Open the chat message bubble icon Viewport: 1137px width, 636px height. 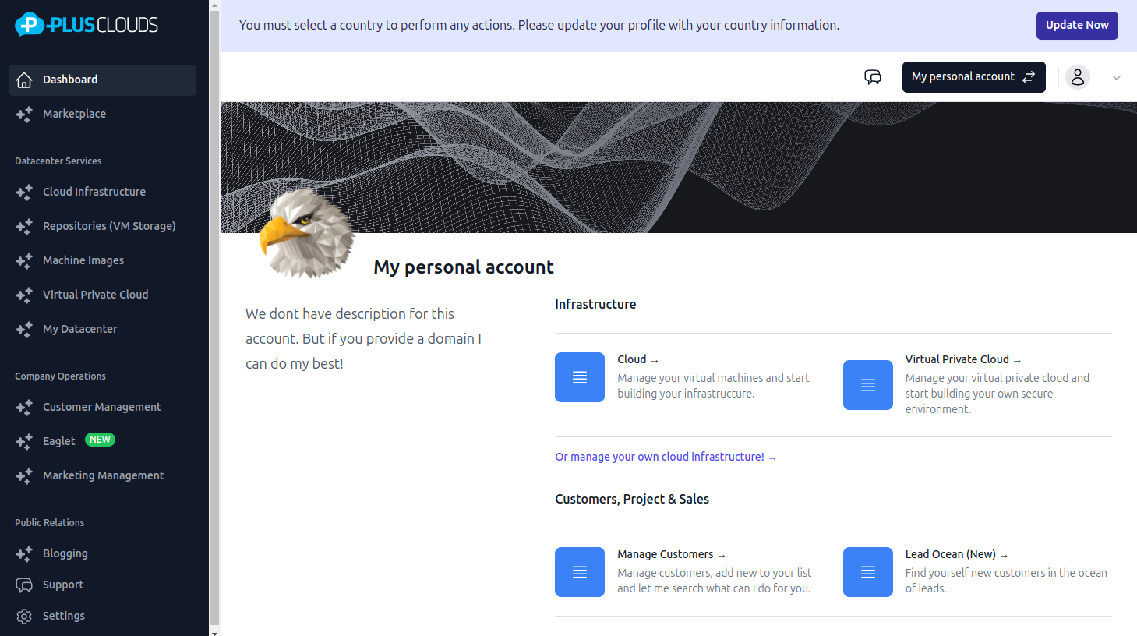(x=873, y=77)
